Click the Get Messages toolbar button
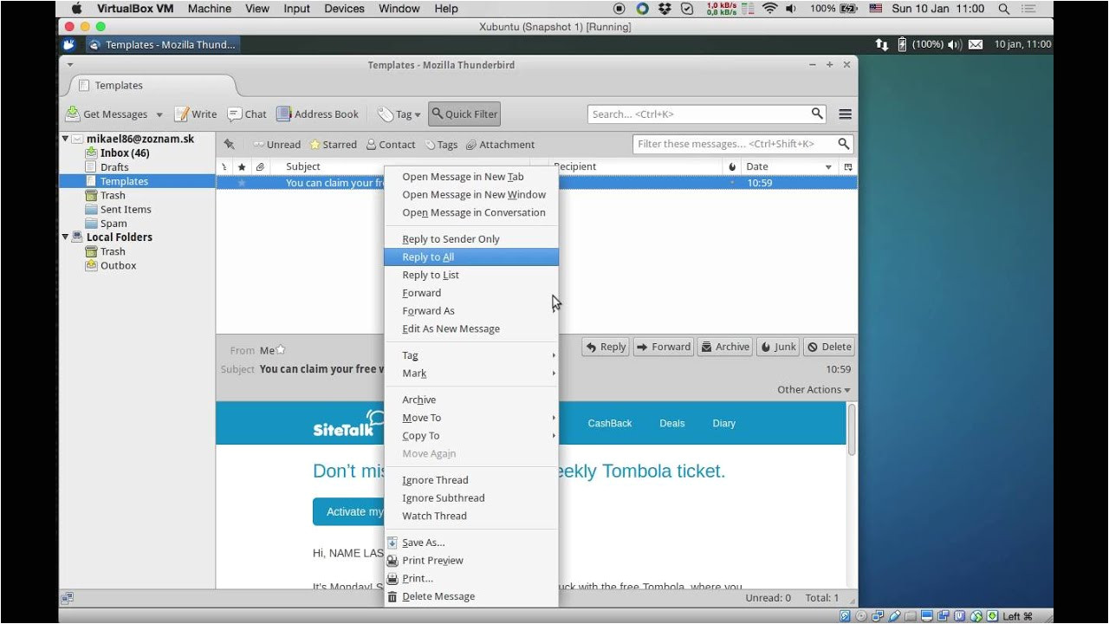Screen dimensions: 1109x624 click(107, 114)
